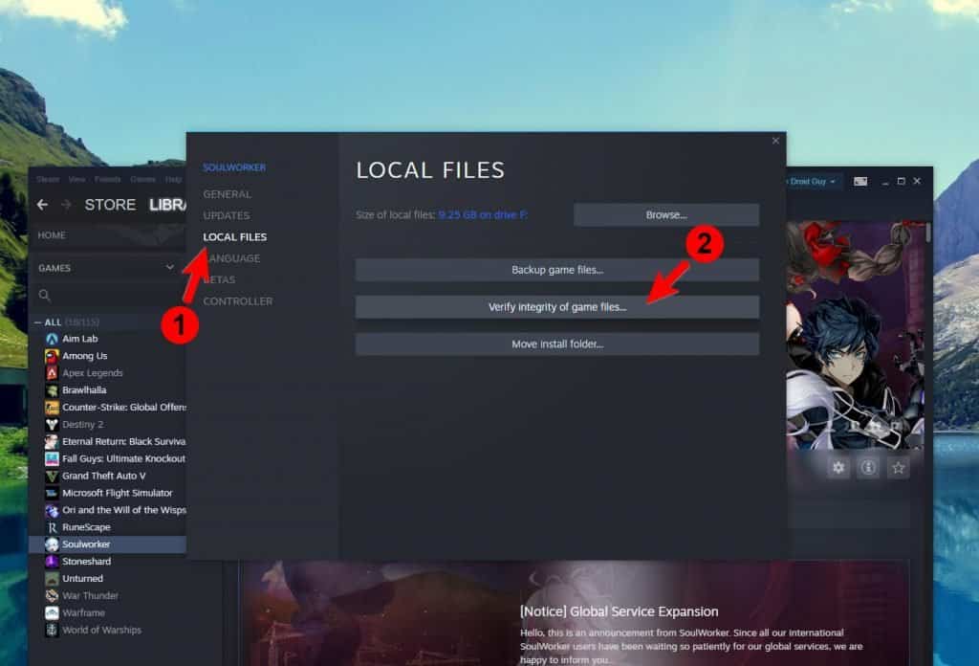
Task: Click the Steam library page scrollbar
Action: [928, 233]
